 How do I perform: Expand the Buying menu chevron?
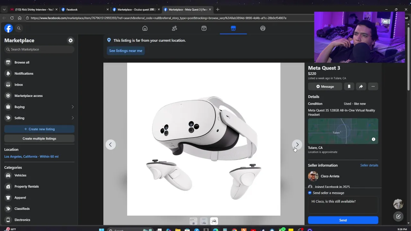tap(73, 107)
